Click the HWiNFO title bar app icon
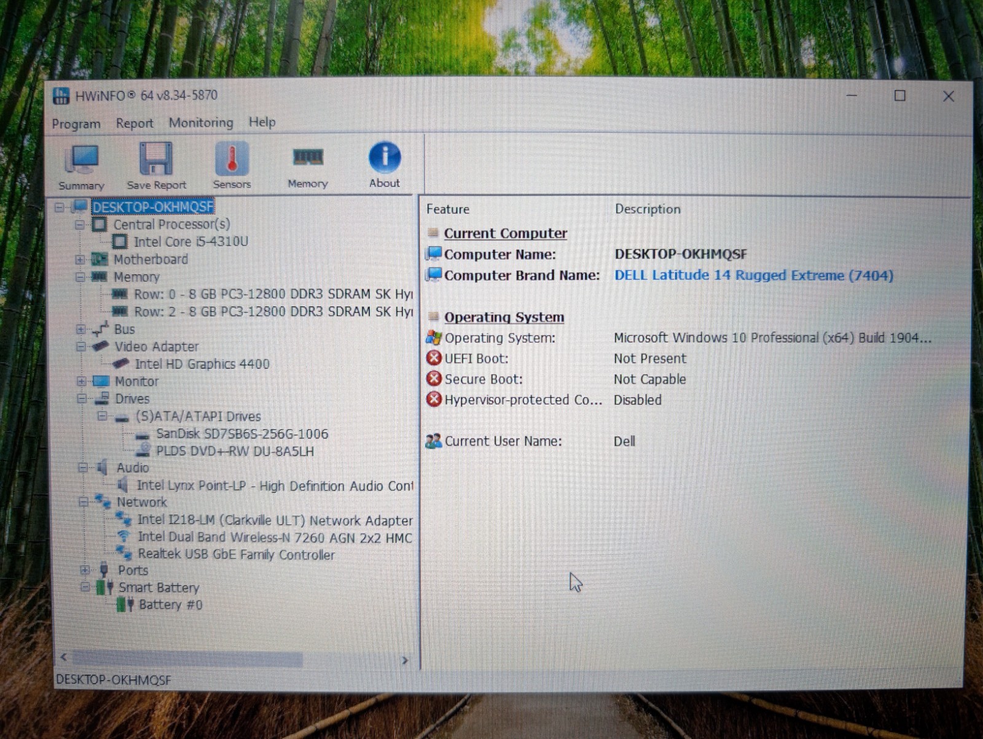Image resolution: width=983 pixels, height=739 pixels. click(x=61, y=96)
